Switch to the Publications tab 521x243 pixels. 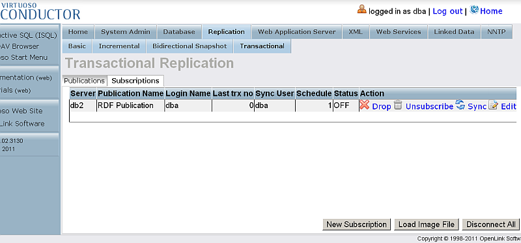coord(85,80)
